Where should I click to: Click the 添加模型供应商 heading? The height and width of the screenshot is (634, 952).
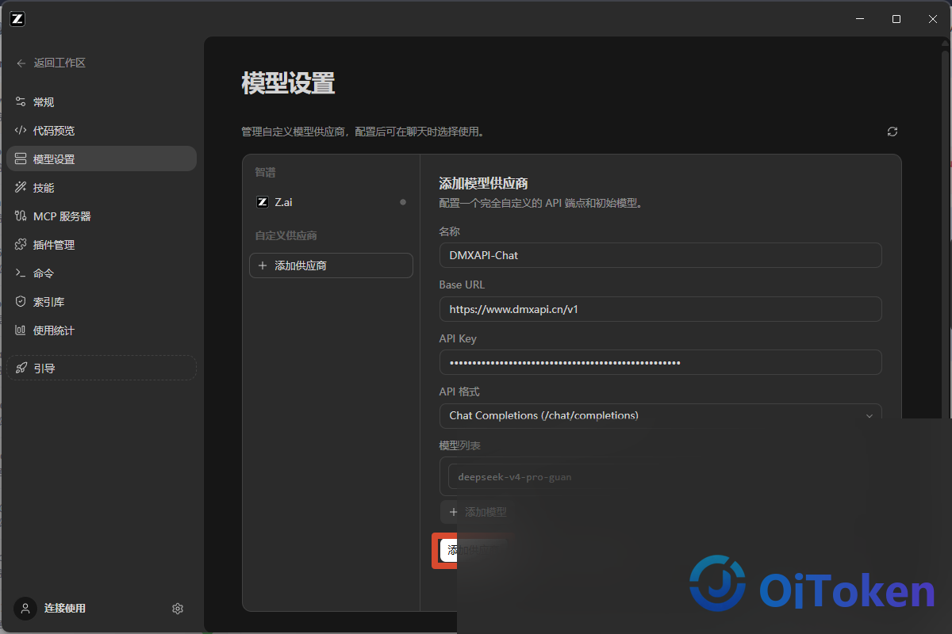point(483,184)
